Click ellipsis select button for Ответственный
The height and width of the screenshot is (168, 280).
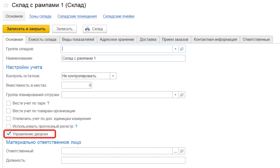coord(176,151)
